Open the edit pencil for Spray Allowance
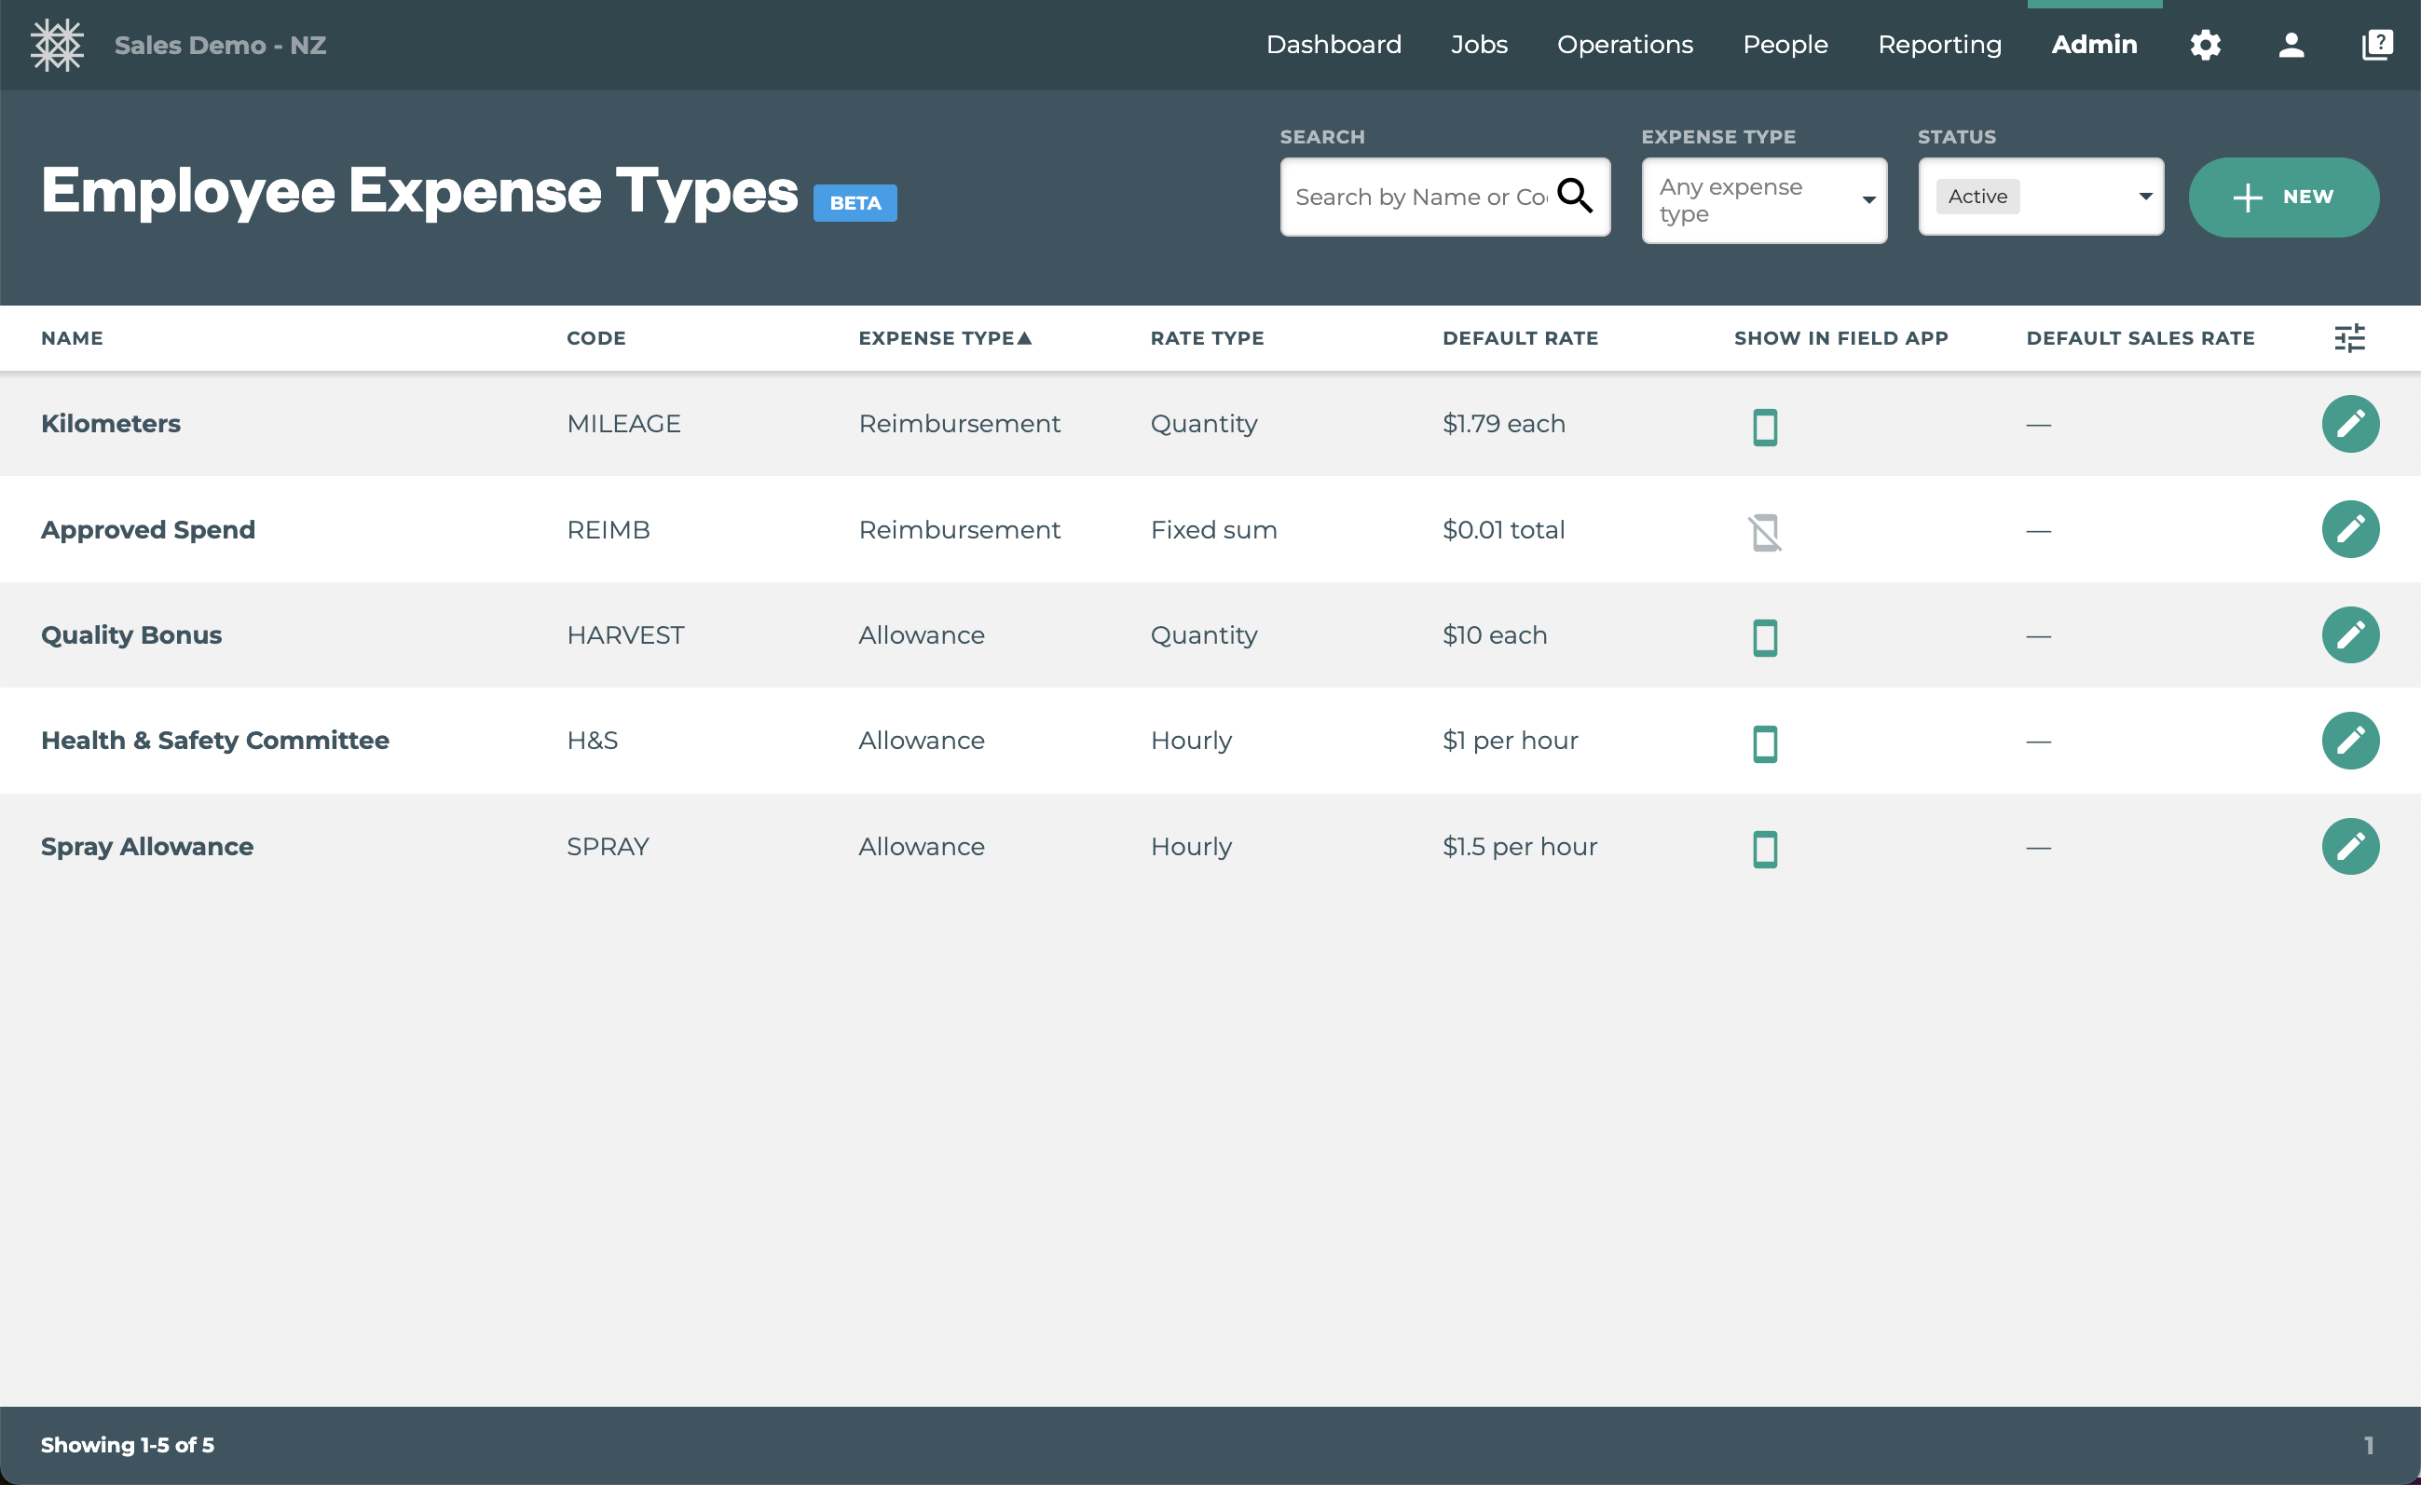This screenshot has width=2421, height=1485. 2349,847
